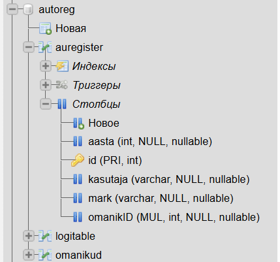Screen dimensions: 280x262
Task: Expand the omanikud table node
Action: [x=29, y=255]
